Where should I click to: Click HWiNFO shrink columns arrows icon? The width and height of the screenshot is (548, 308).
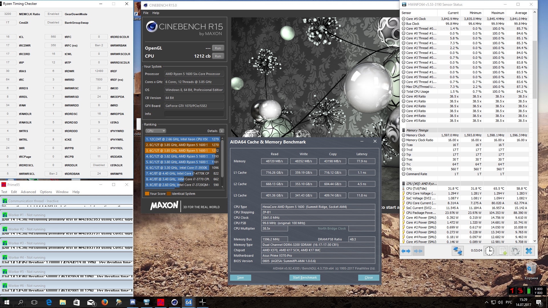pyautogui.click(x=418, y=251)
